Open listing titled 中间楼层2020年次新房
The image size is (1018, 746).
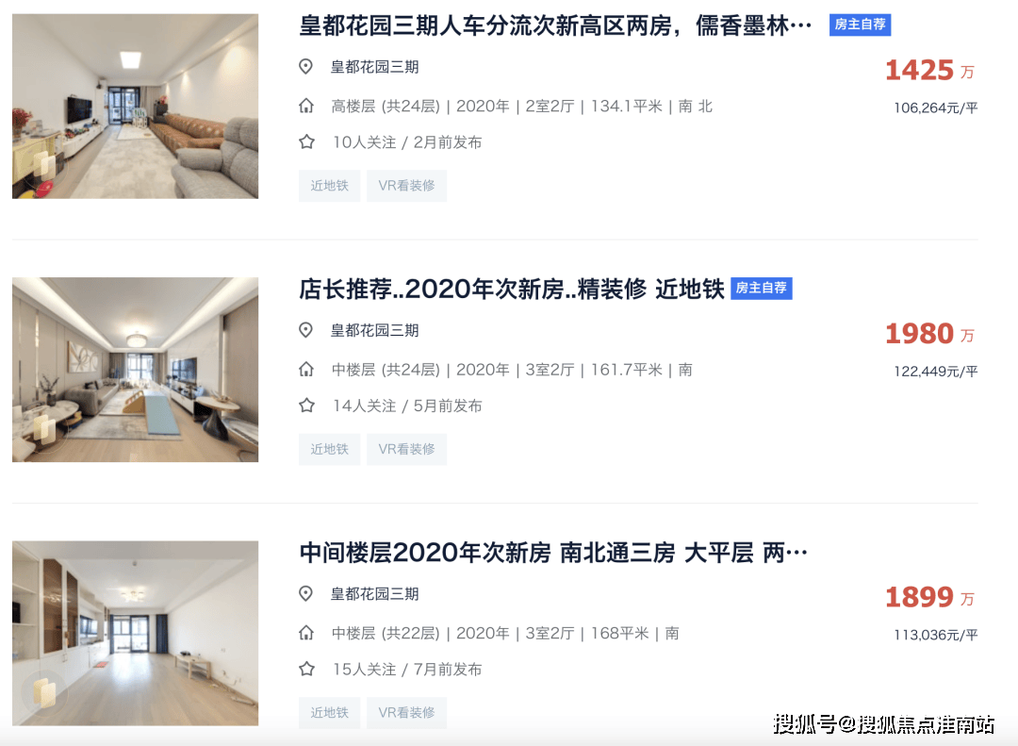click(553, 553)
